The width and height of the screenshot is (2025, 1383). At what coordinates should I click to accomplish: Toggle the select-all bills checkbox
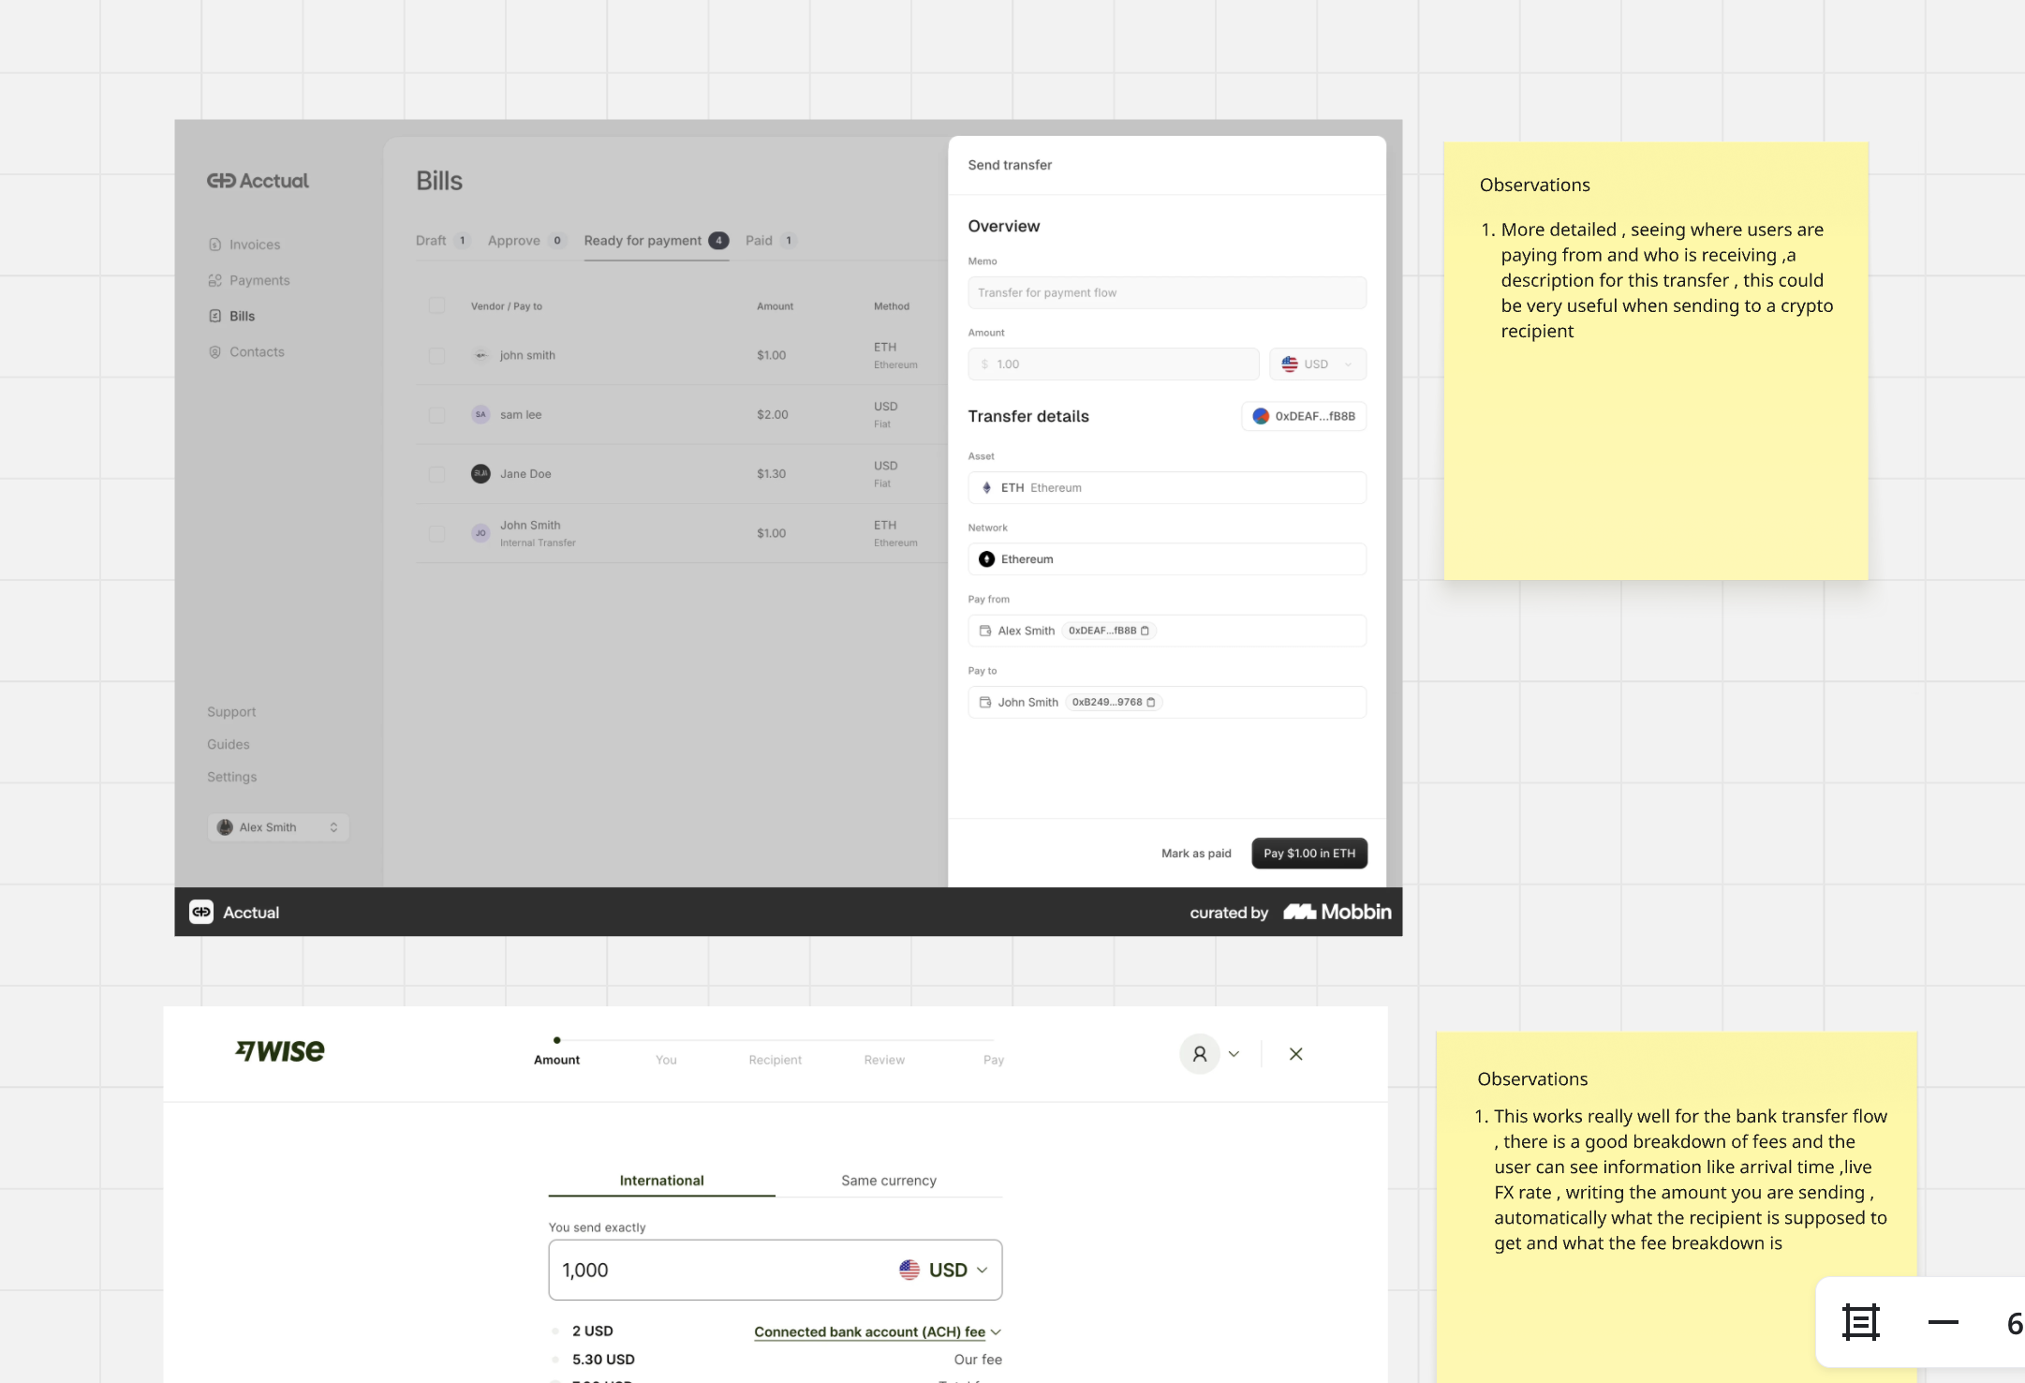click(x=436, y=305)
